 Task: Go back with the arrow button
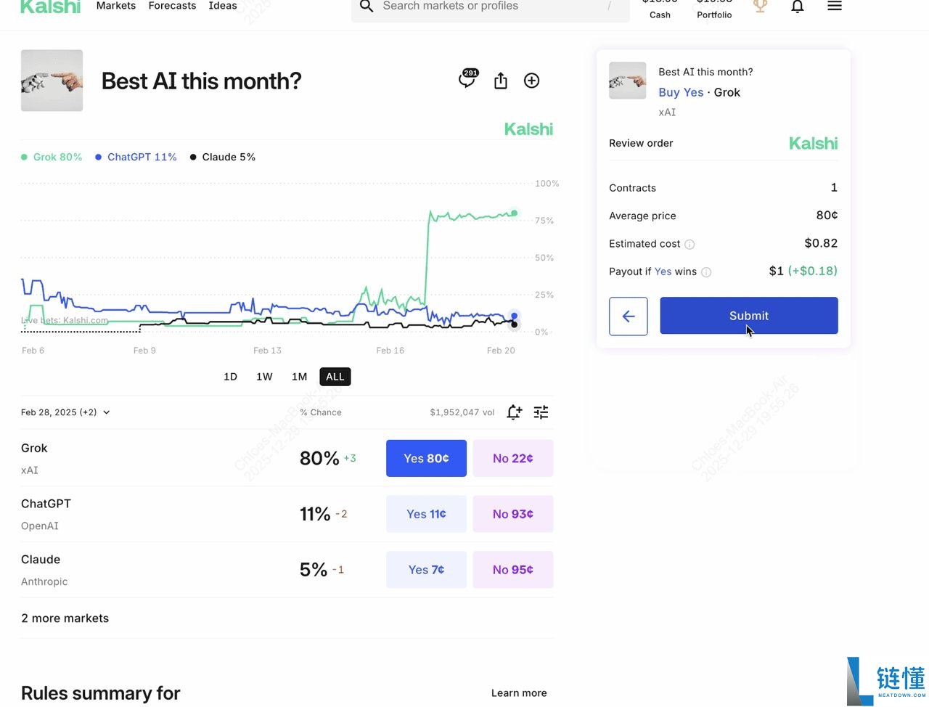[x=629, y=316]
